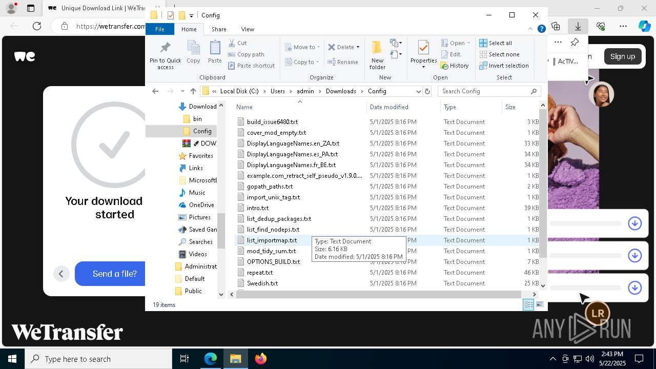Open Microsoft Edge from the taskbar

coord(211,359)
